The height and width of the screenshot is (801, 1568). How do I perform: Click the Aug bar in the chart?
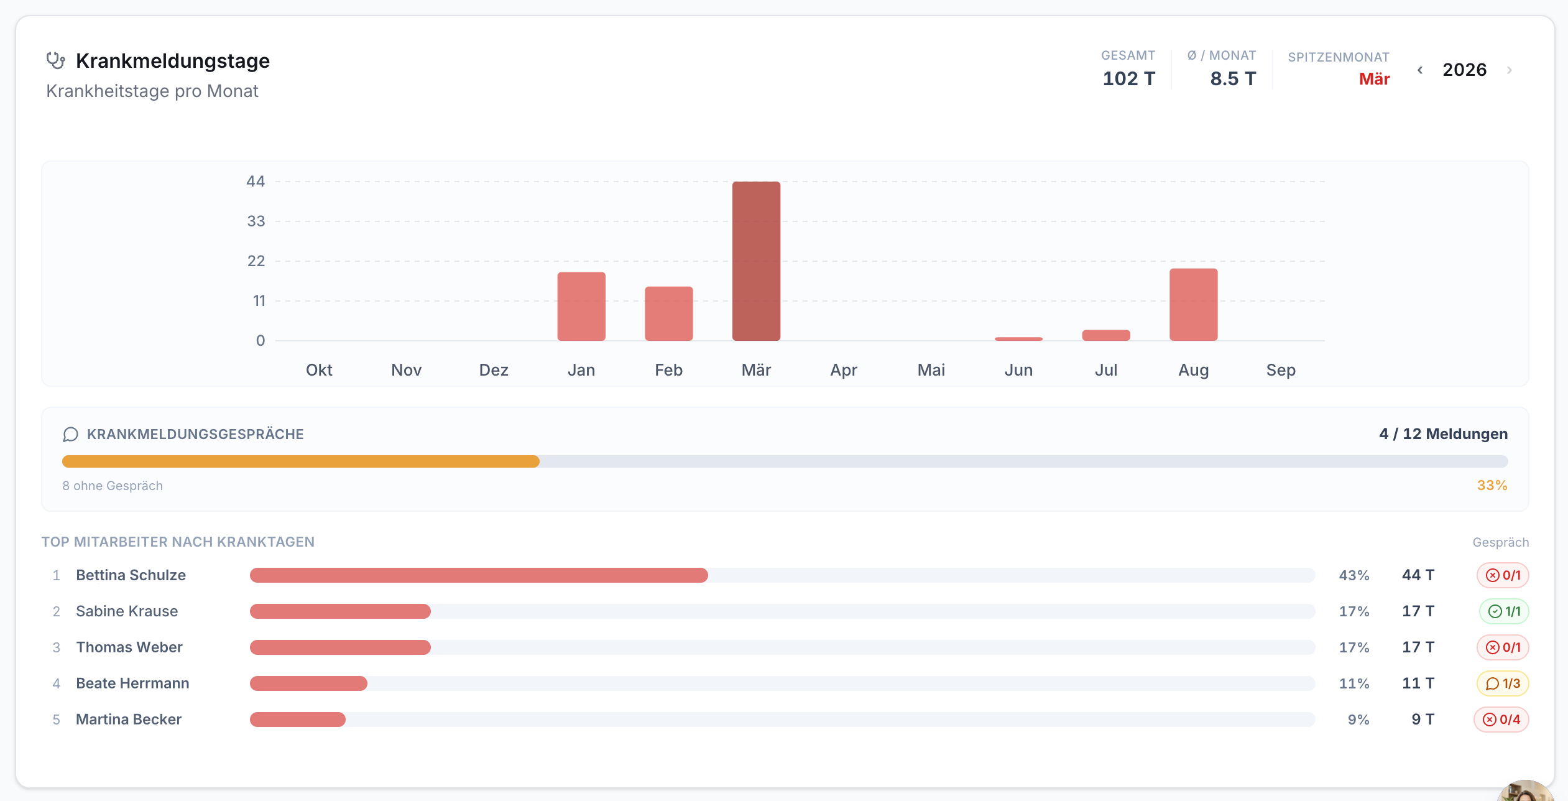tap(1194, 305)
